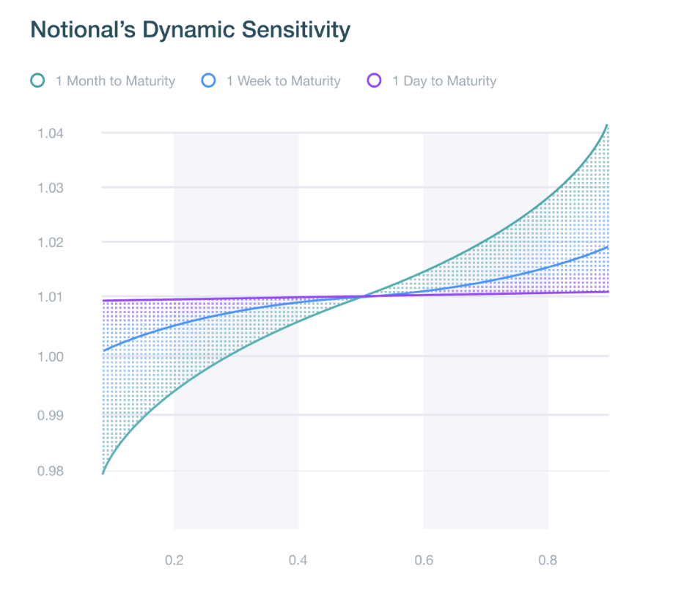Click the 0.98 y-axis label
The height and width of the screenshot is (613, 684).
coord(50,471)
